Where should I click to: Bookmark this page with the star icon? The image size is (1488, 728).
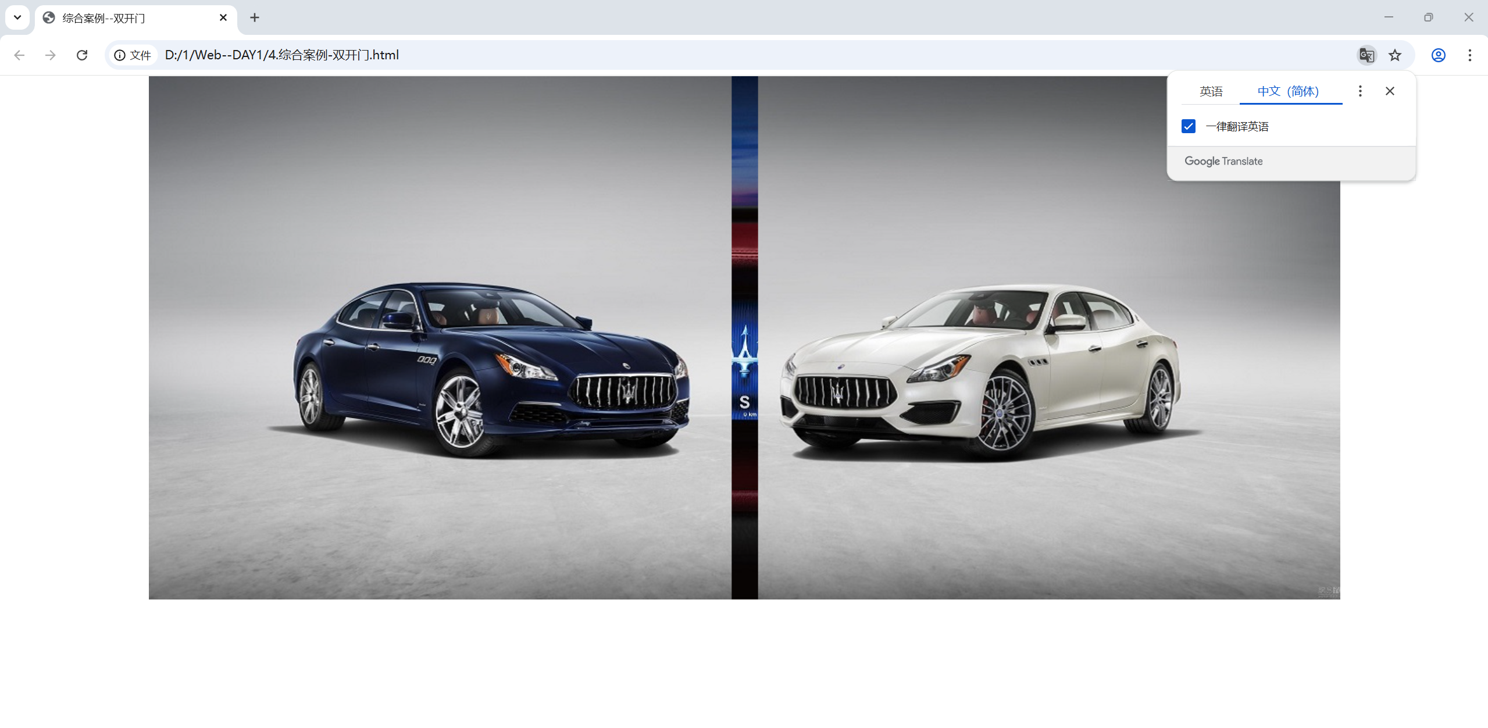click(1395, 55)
